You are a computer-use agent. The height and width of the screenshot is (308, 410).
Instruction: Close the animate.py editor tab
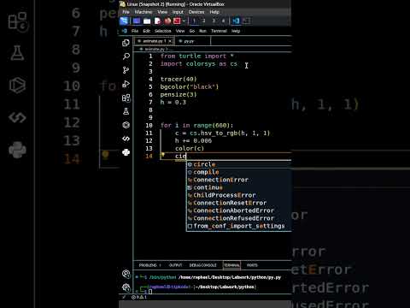(170, 41)
